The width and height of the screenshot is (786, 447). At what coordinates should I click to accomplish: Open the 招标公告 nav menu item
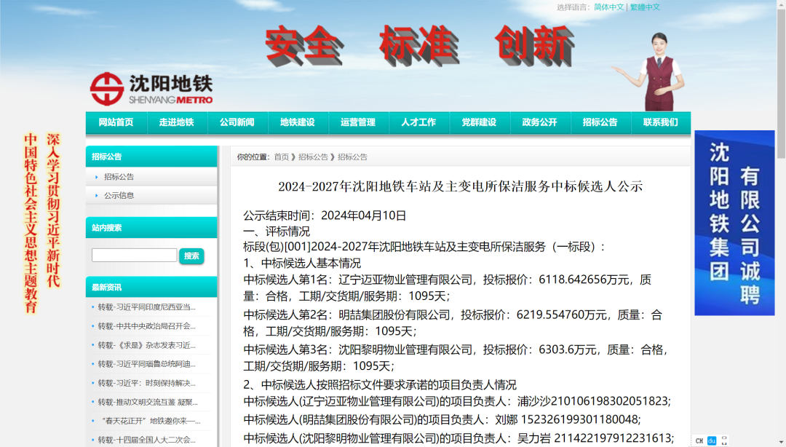600,122
